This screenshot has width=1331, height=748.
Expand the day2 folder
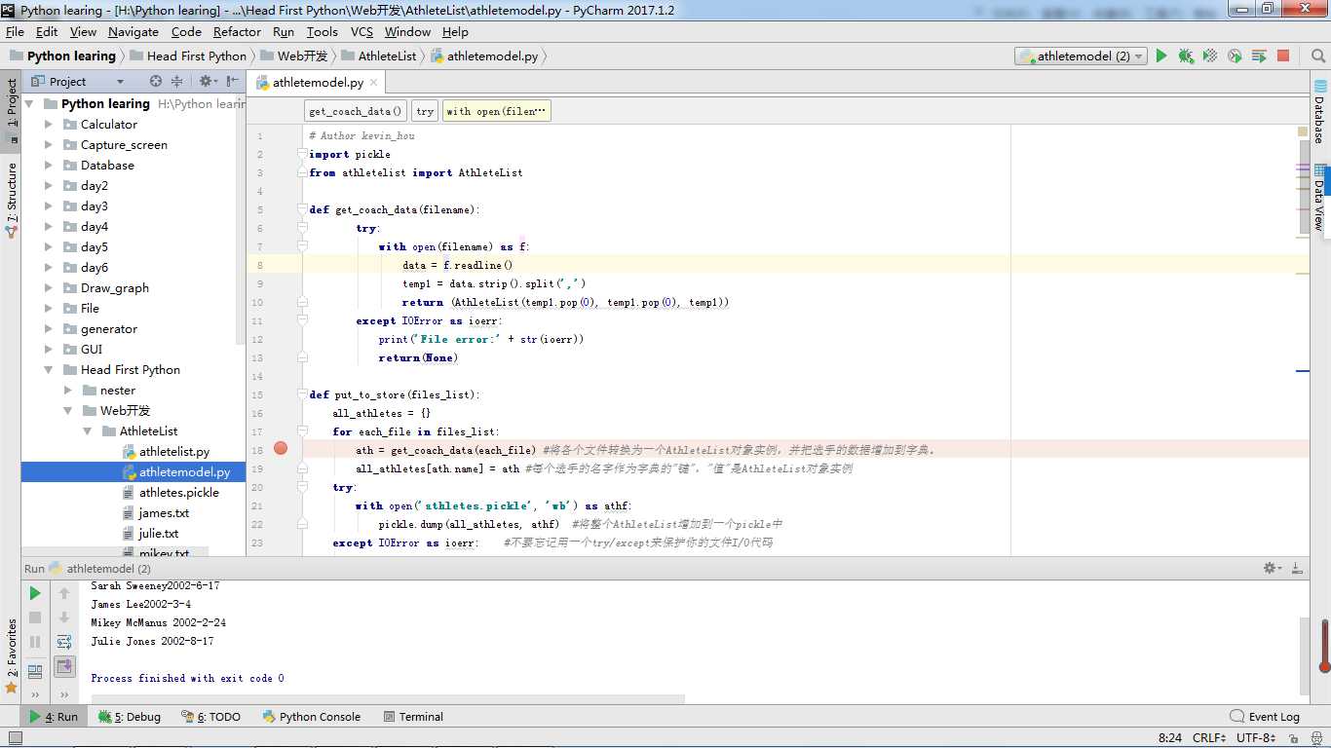pyautogui.click(x=49, y=186)
